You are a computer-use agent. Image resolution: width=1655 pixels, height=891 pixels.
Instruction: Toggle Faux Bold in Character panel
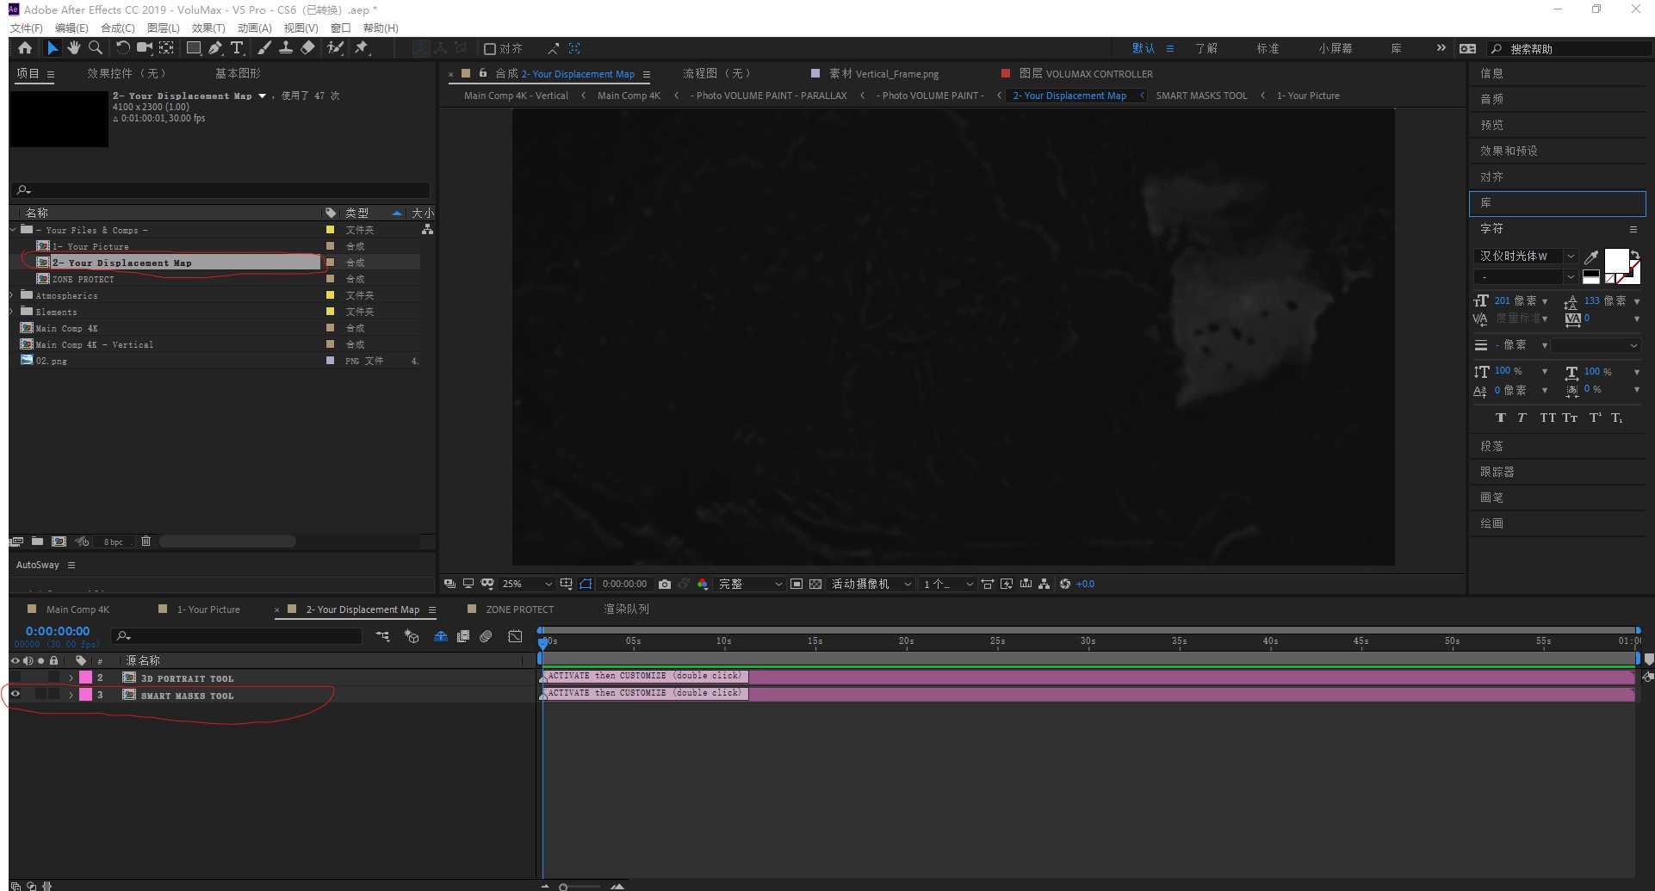pos(1500,418)
